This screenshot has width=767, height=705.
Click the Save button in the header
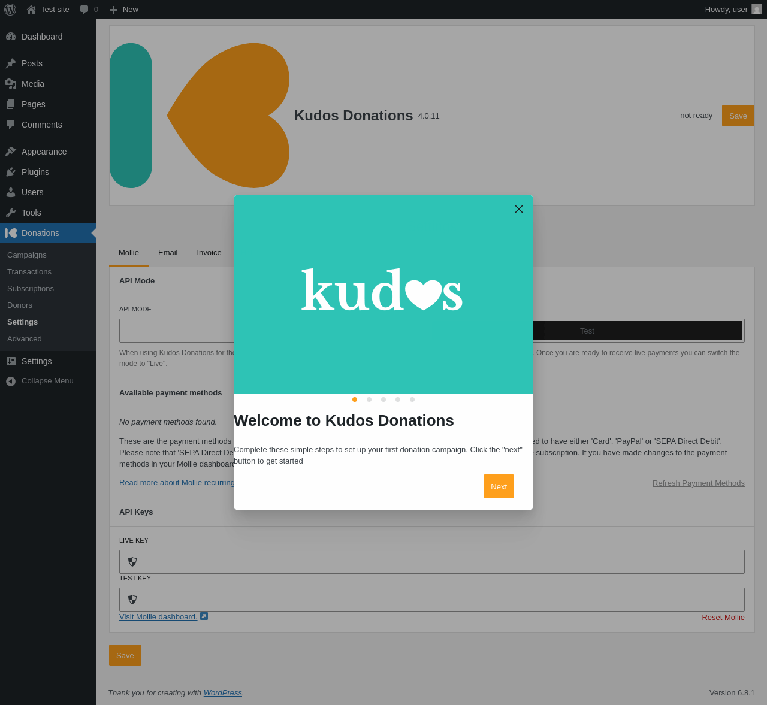pos(738,116)
